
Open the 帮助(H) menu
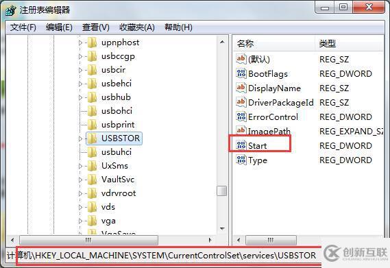(x=178, y=27)
